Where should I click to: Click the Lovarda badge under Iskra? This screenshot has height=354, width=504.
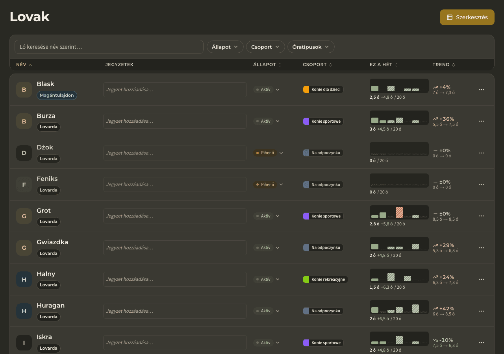pyautogui.click(x=48, y=348)
